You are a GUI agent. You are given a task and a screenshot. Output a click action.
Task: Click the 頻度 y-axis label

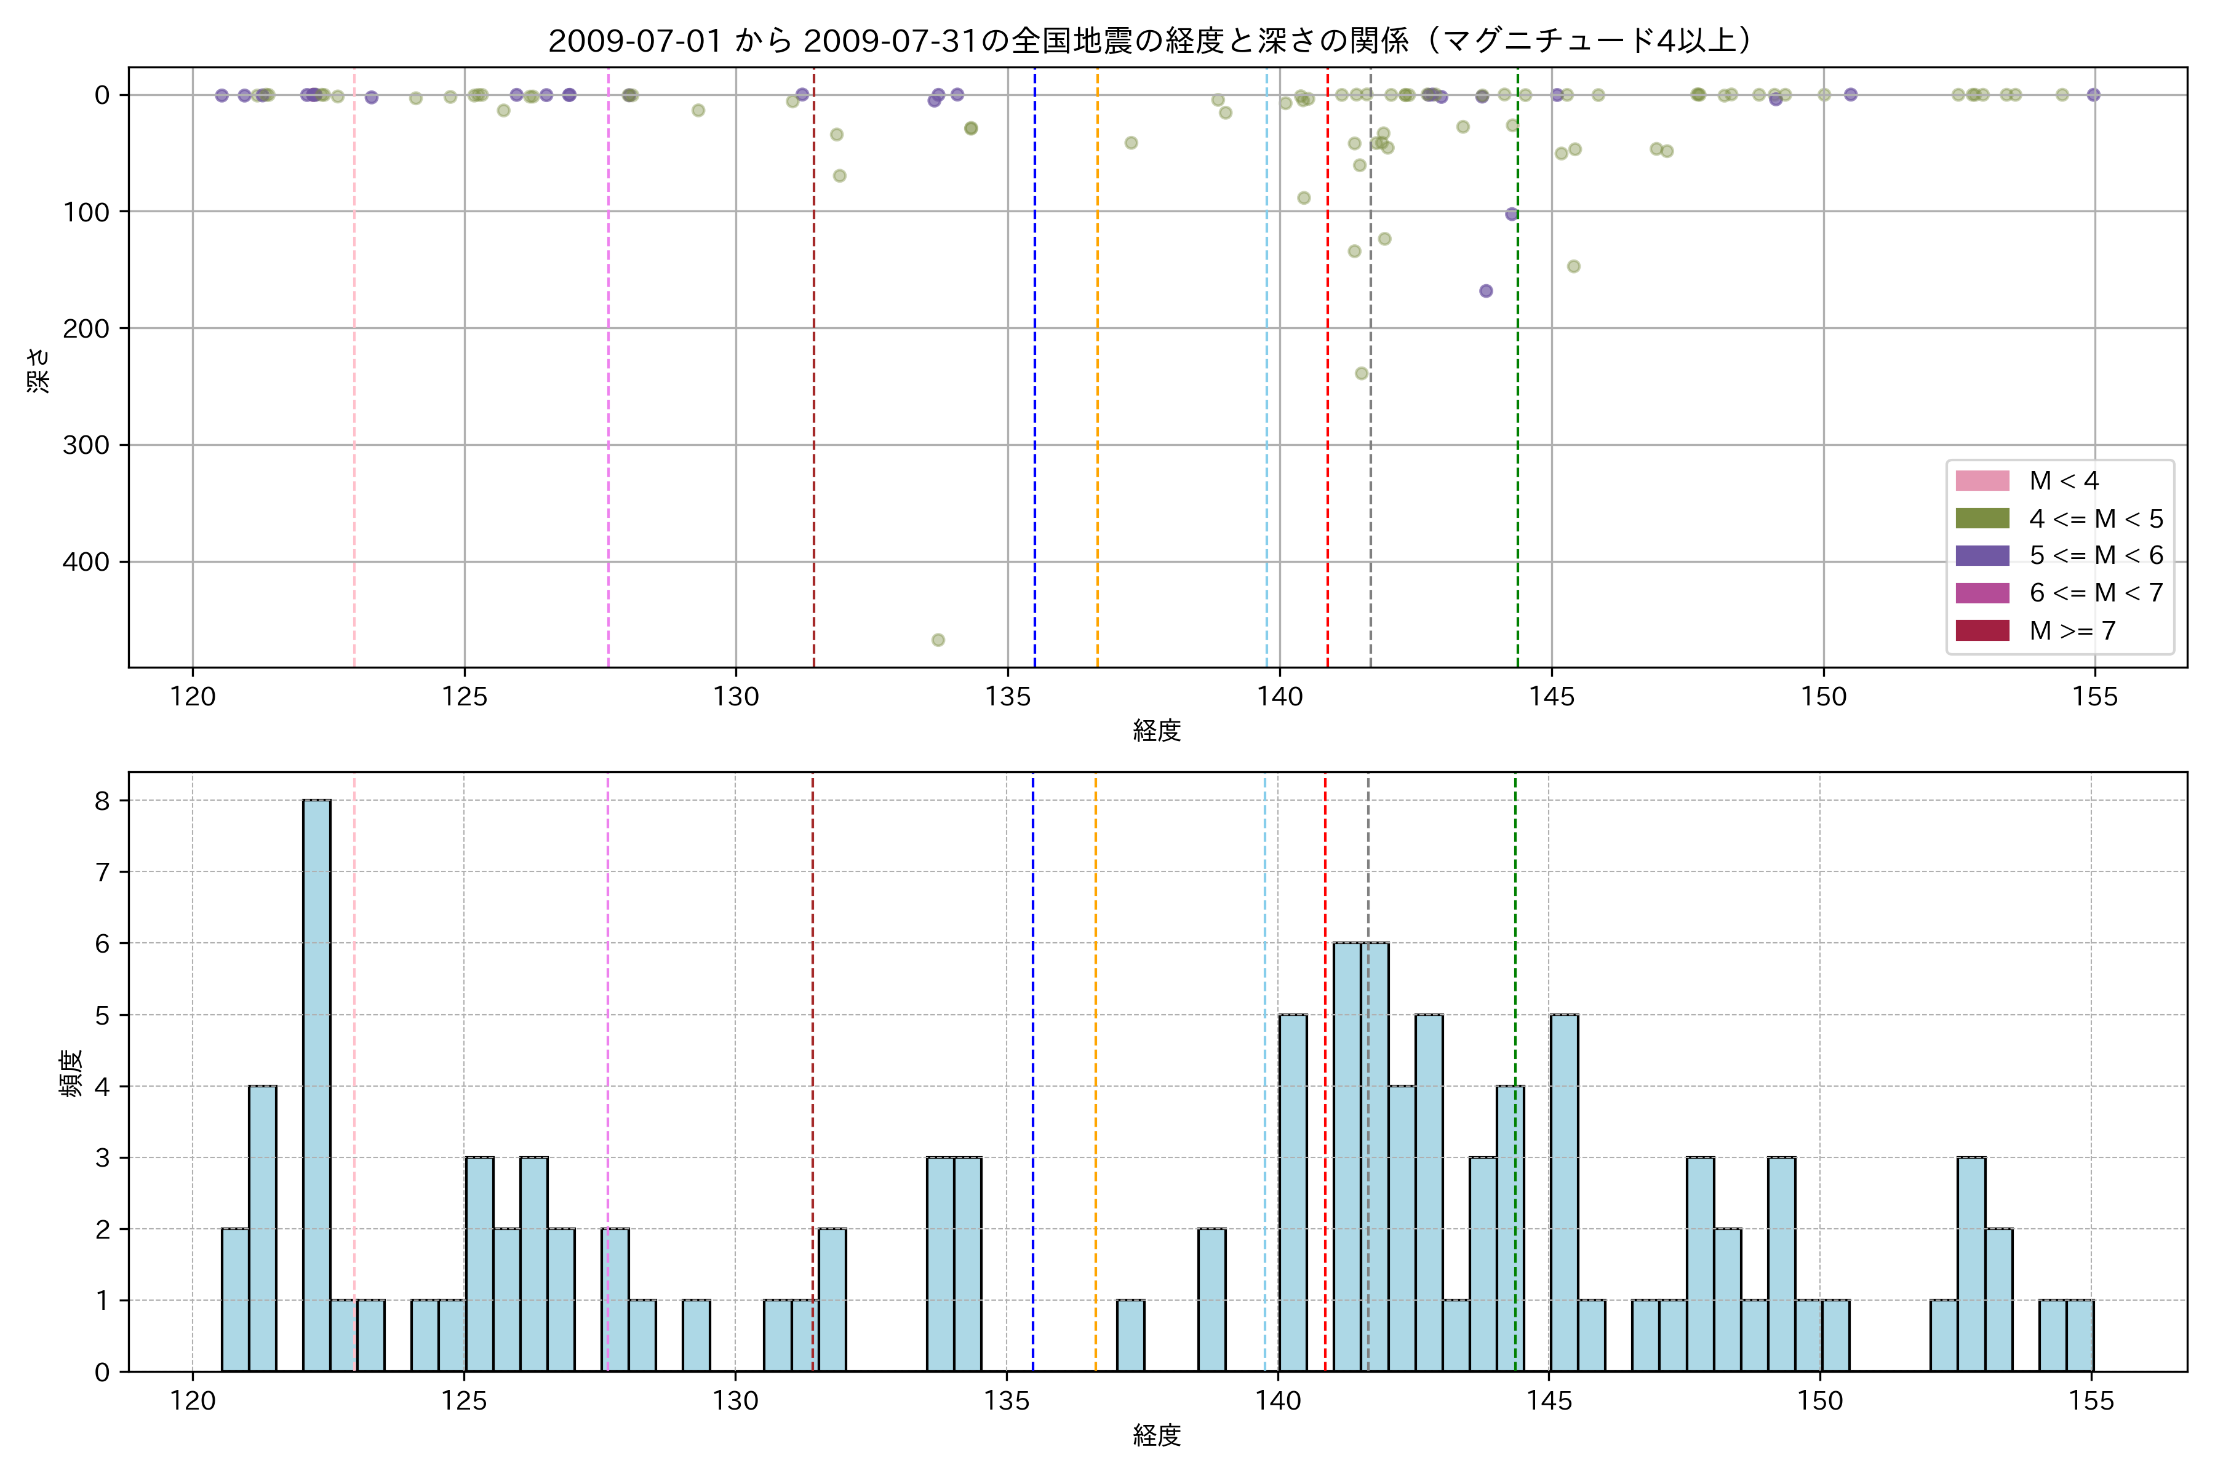(71, 1073)
